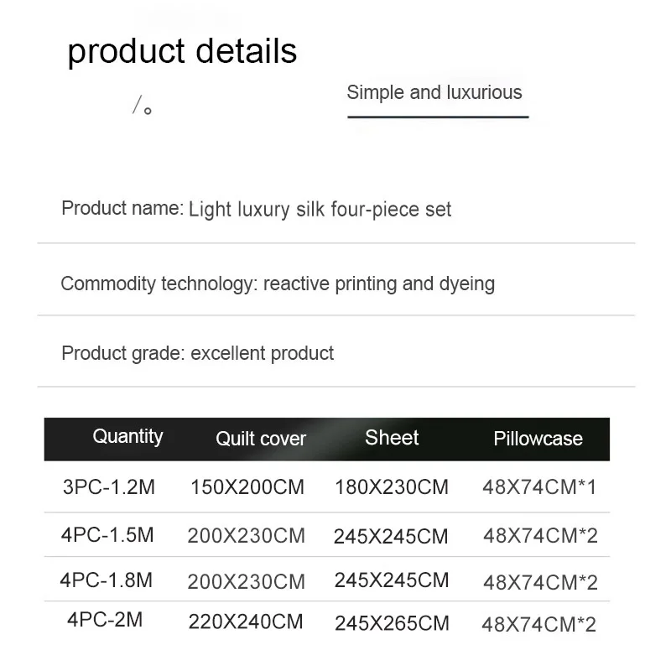
Task: Select the 4PC-1.8M quantity cell
Action: coord(107,580)
